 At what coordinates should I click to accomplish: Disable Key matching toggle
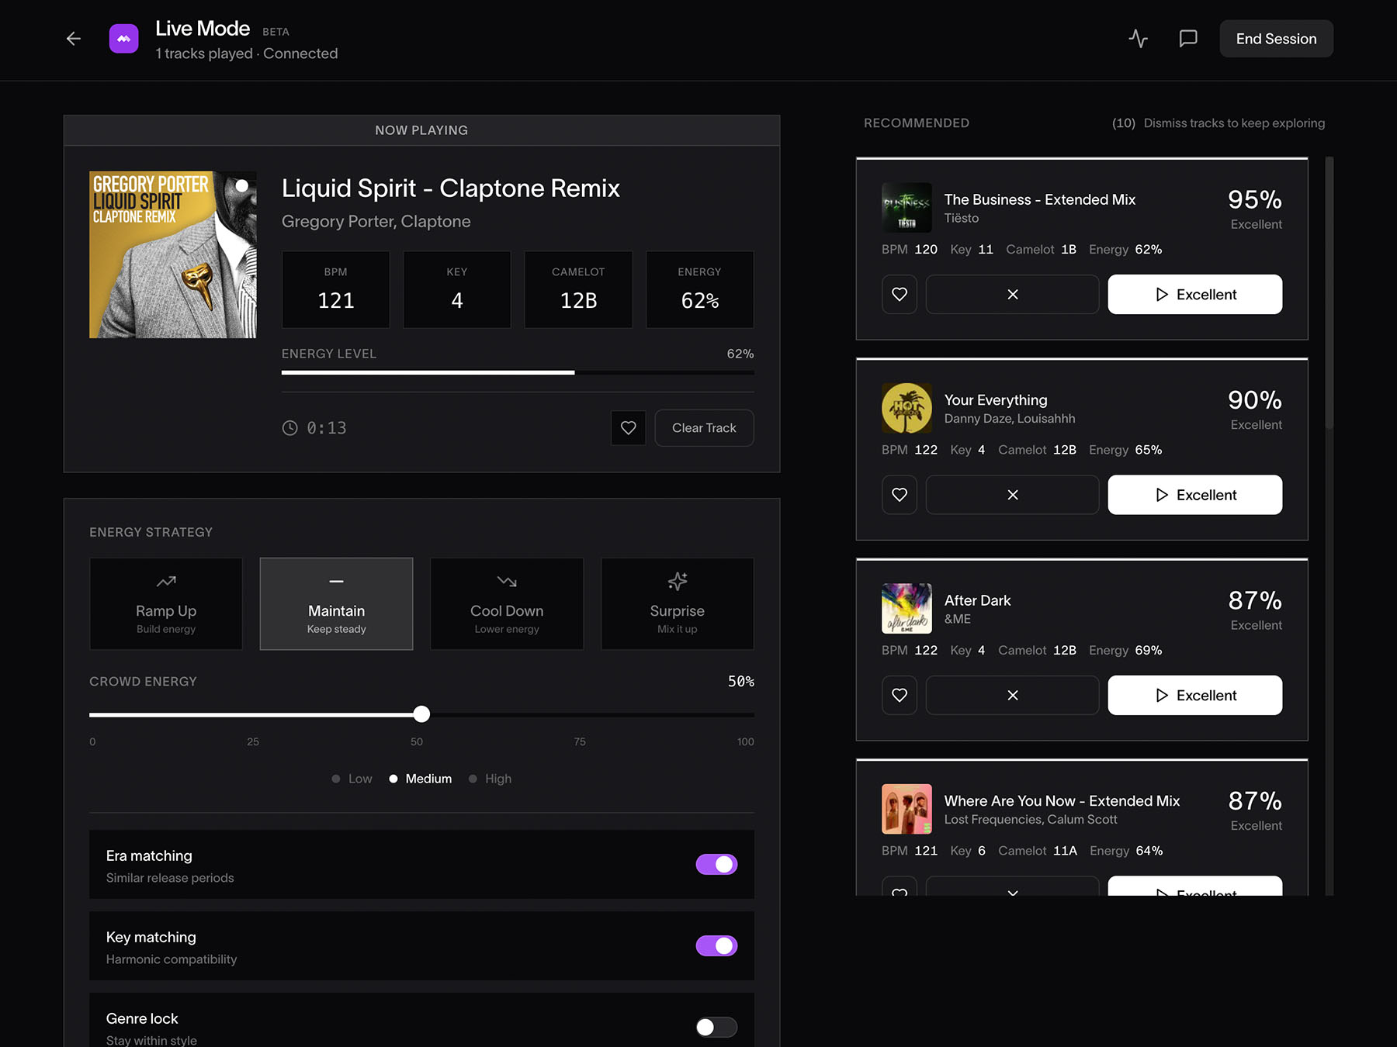(x=716, y=946)
